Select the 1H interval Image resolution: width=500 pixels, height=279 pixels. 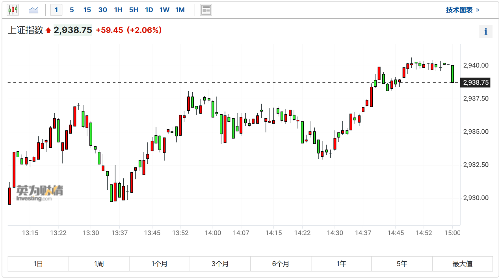pos(118,10)
